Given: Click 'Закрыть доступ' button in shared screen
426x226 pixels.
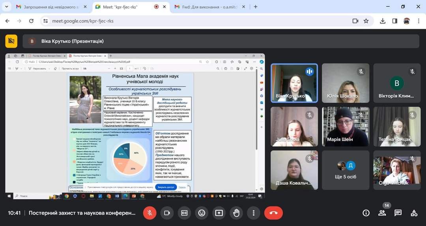Looking at the screenshot, I should tap(166, 187).
